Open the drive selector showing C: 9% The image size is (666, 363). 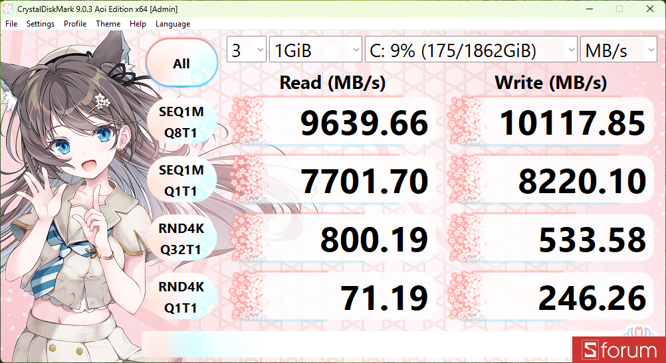coord(471,50)
